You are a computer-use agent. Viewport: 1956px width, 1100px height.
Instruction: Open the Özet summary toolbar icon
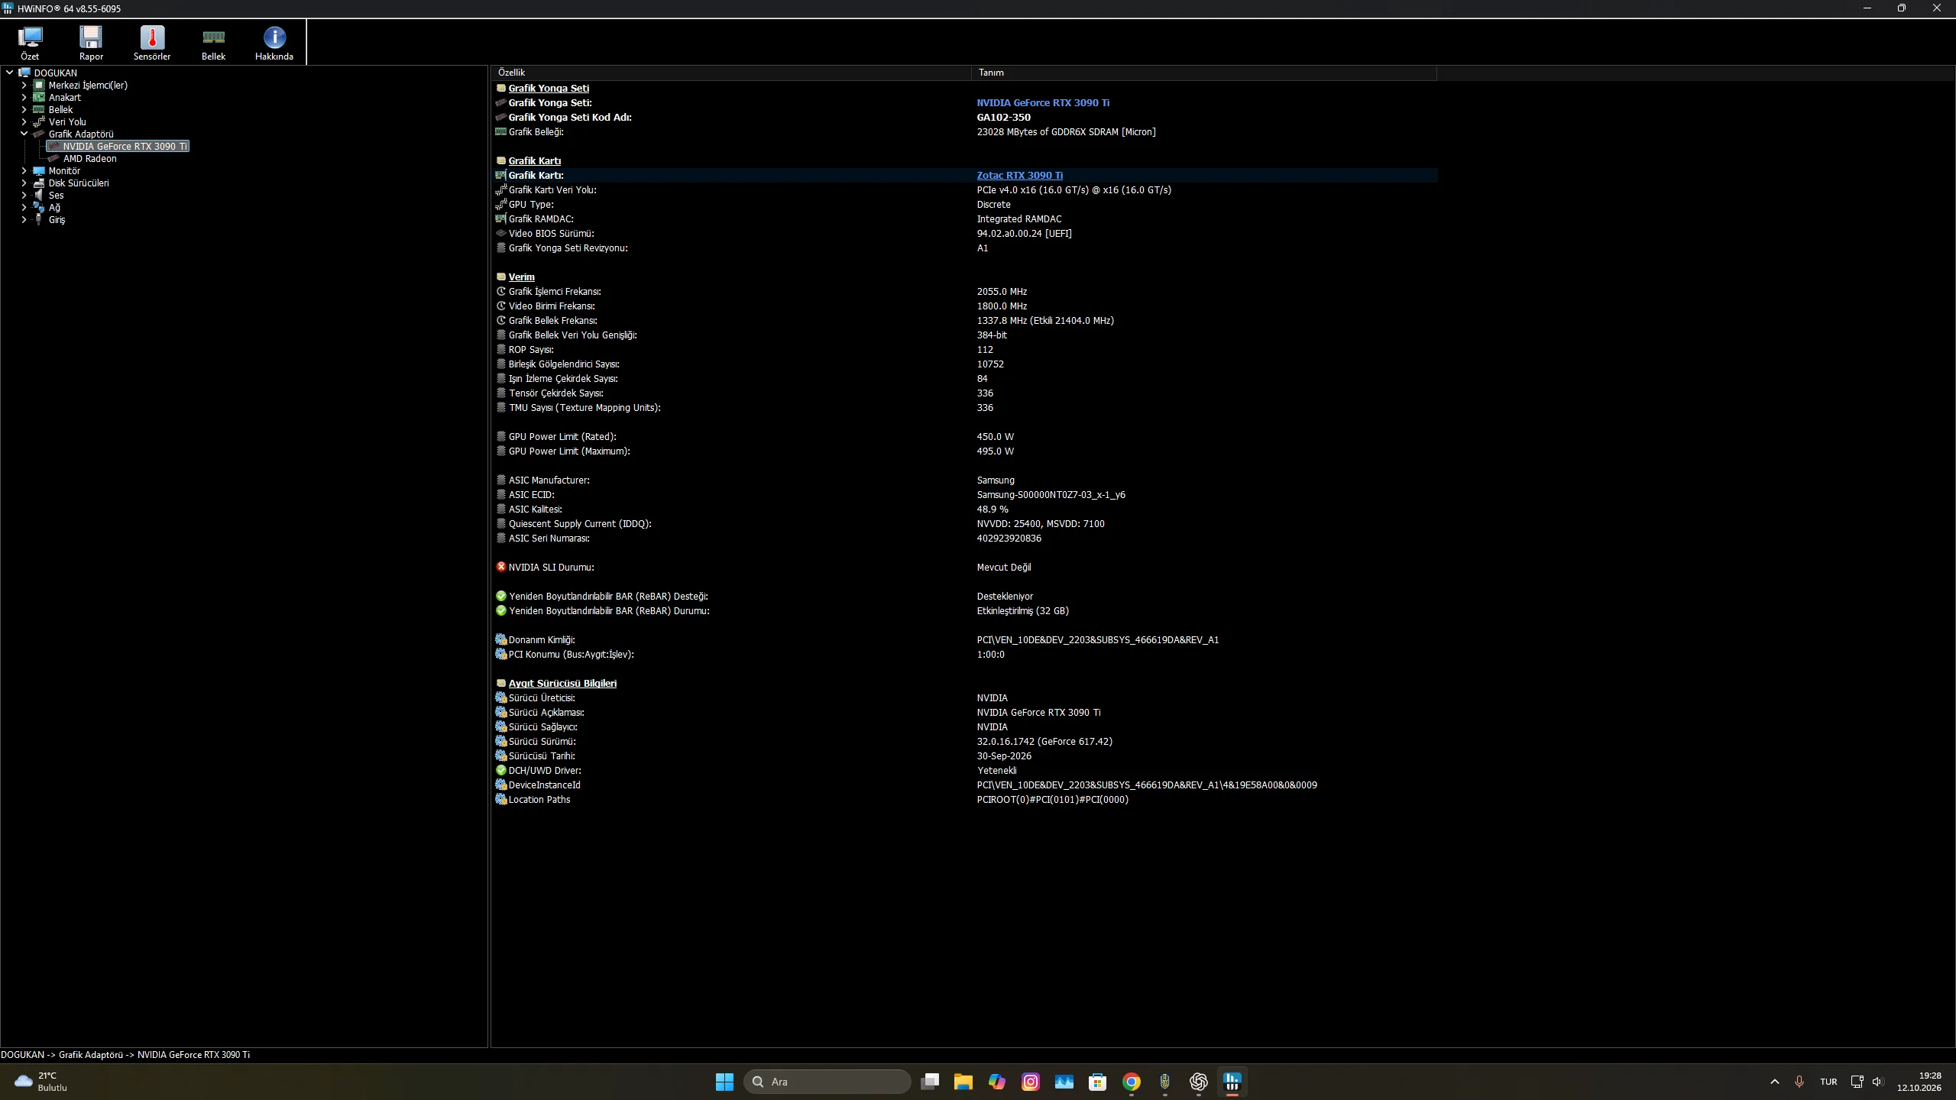(x=30, y=43)
